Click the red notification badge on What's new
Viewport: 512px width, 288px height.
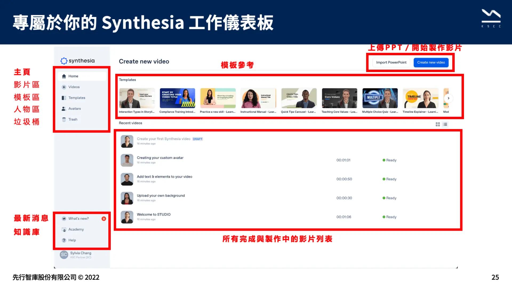[104, 219]
